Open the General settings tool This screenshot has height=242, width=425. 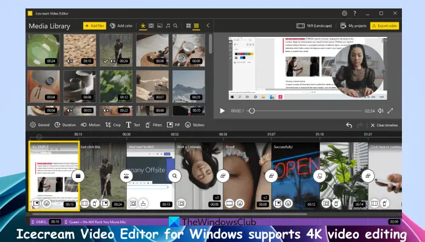pos(39,125)
